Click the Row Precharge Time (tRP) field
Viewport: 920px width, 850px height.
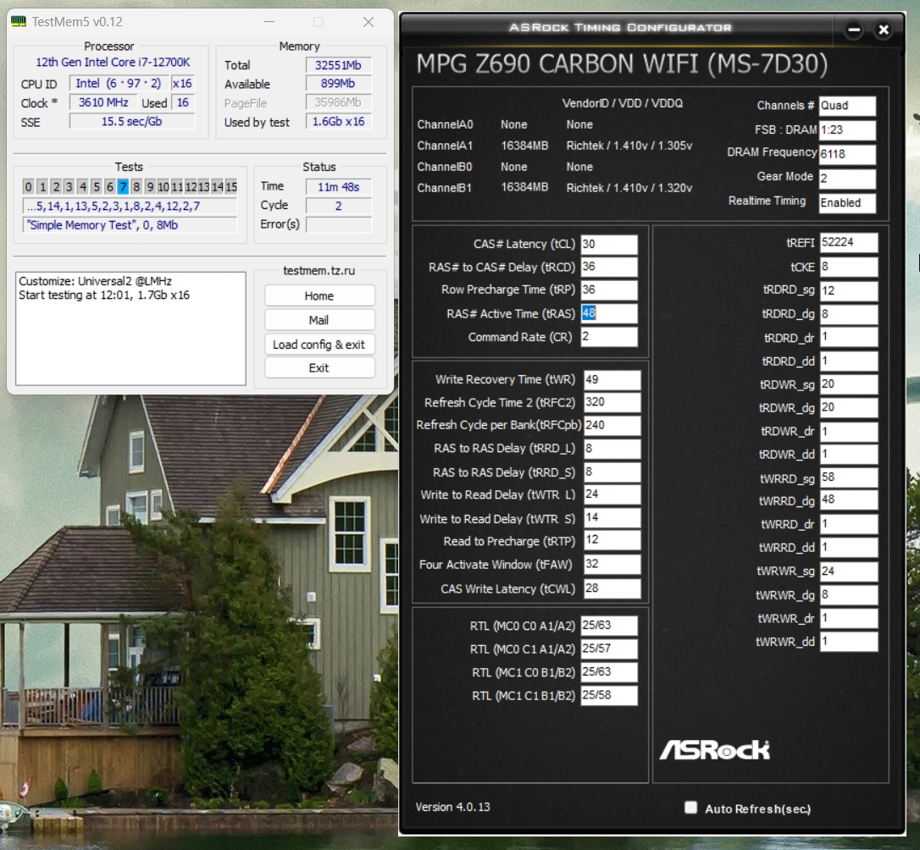pyautogui.click(x=609, y=290)
